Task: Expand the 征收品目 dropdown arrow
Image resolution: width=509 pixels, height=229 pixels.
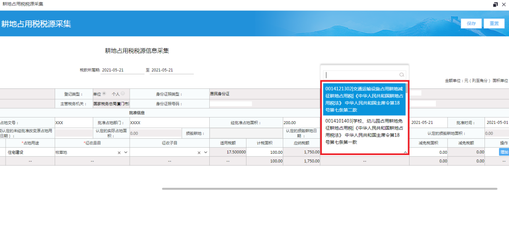Action: point(126,152)
